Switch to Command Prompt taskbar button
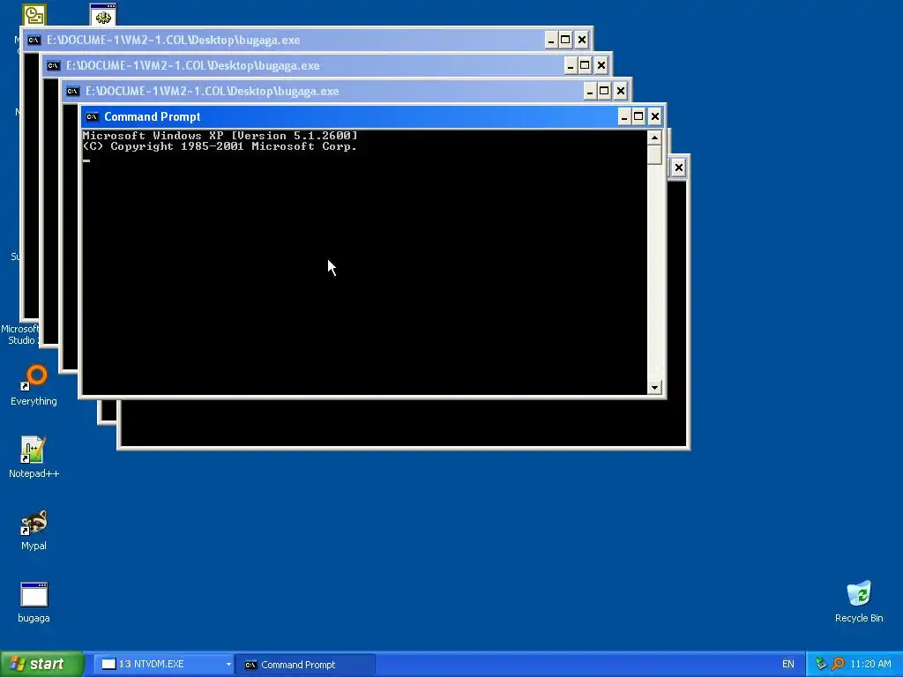This screenshot has width=903, height=677. coord(306,665)
